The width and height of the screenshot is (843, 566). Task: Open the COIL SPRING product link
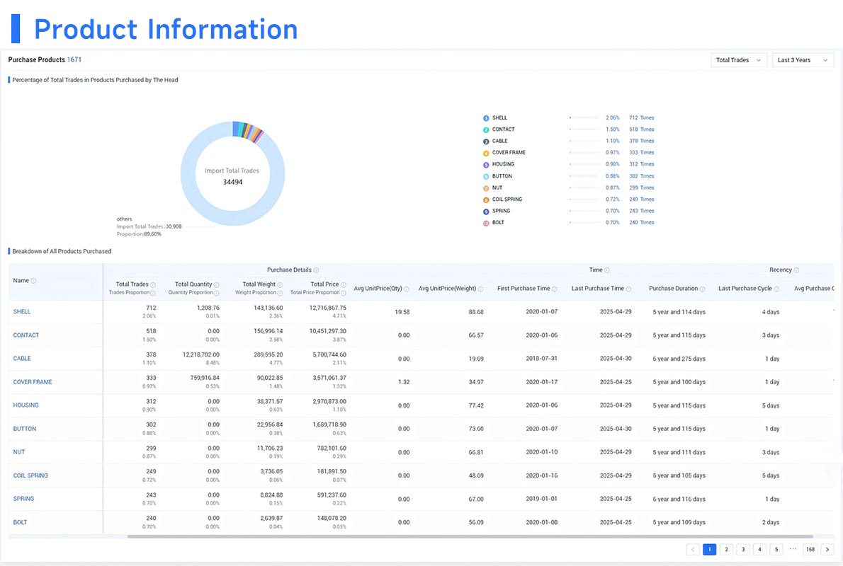click(x=30, y=475)
